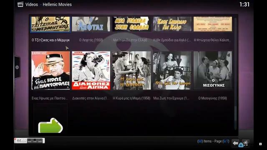
Task: Click the 'Videos' header label
Action: pos(32,5)
